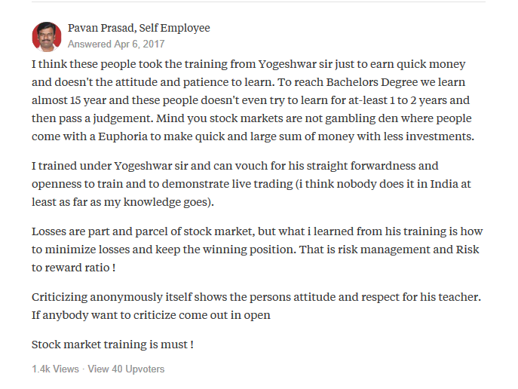Click the phrase 'come out in open'
518x389 pixels.
225,315
